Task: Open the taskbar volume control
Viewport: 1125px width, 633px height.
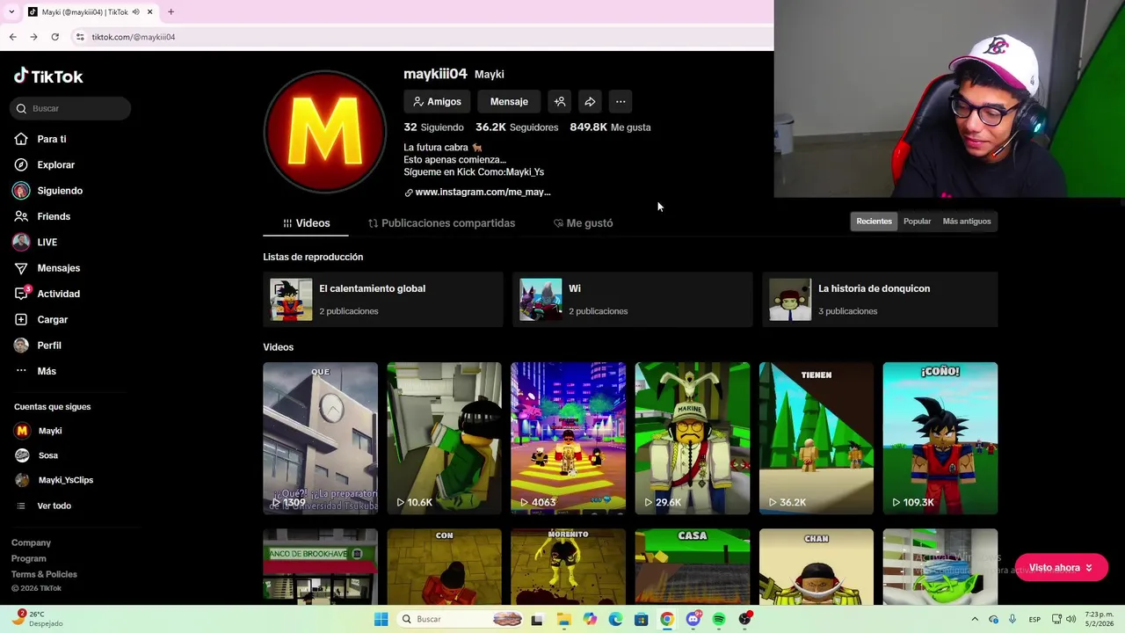Action: (x=1071, y=619)
